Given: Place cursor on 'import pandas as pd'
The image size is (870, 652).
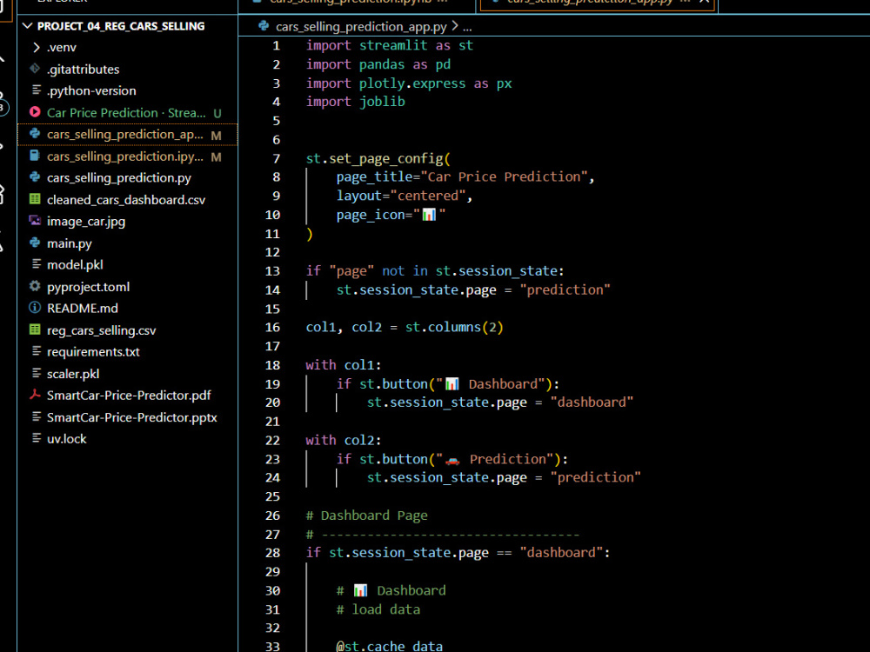Looking at the screenshot, I should tap(378, 64).
